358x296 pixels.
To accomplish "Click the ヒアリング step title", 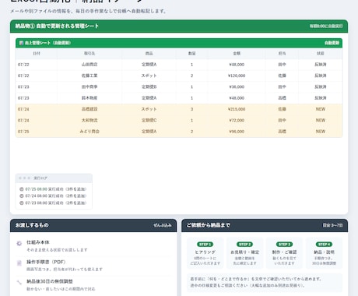I will pos(205,252).
